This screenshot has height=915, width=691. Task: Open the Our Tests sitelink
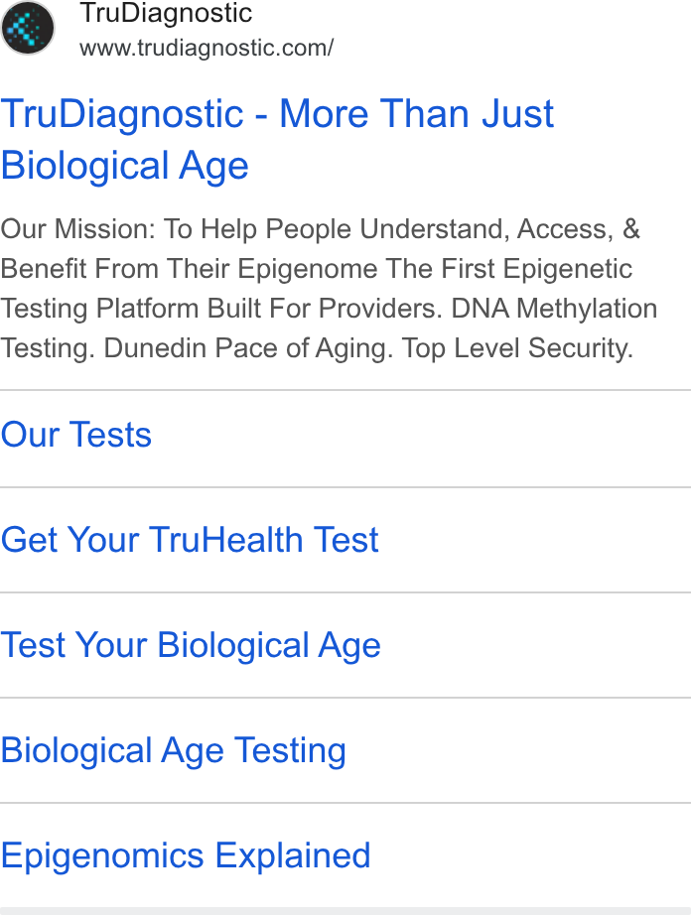(x=75, y=435)
